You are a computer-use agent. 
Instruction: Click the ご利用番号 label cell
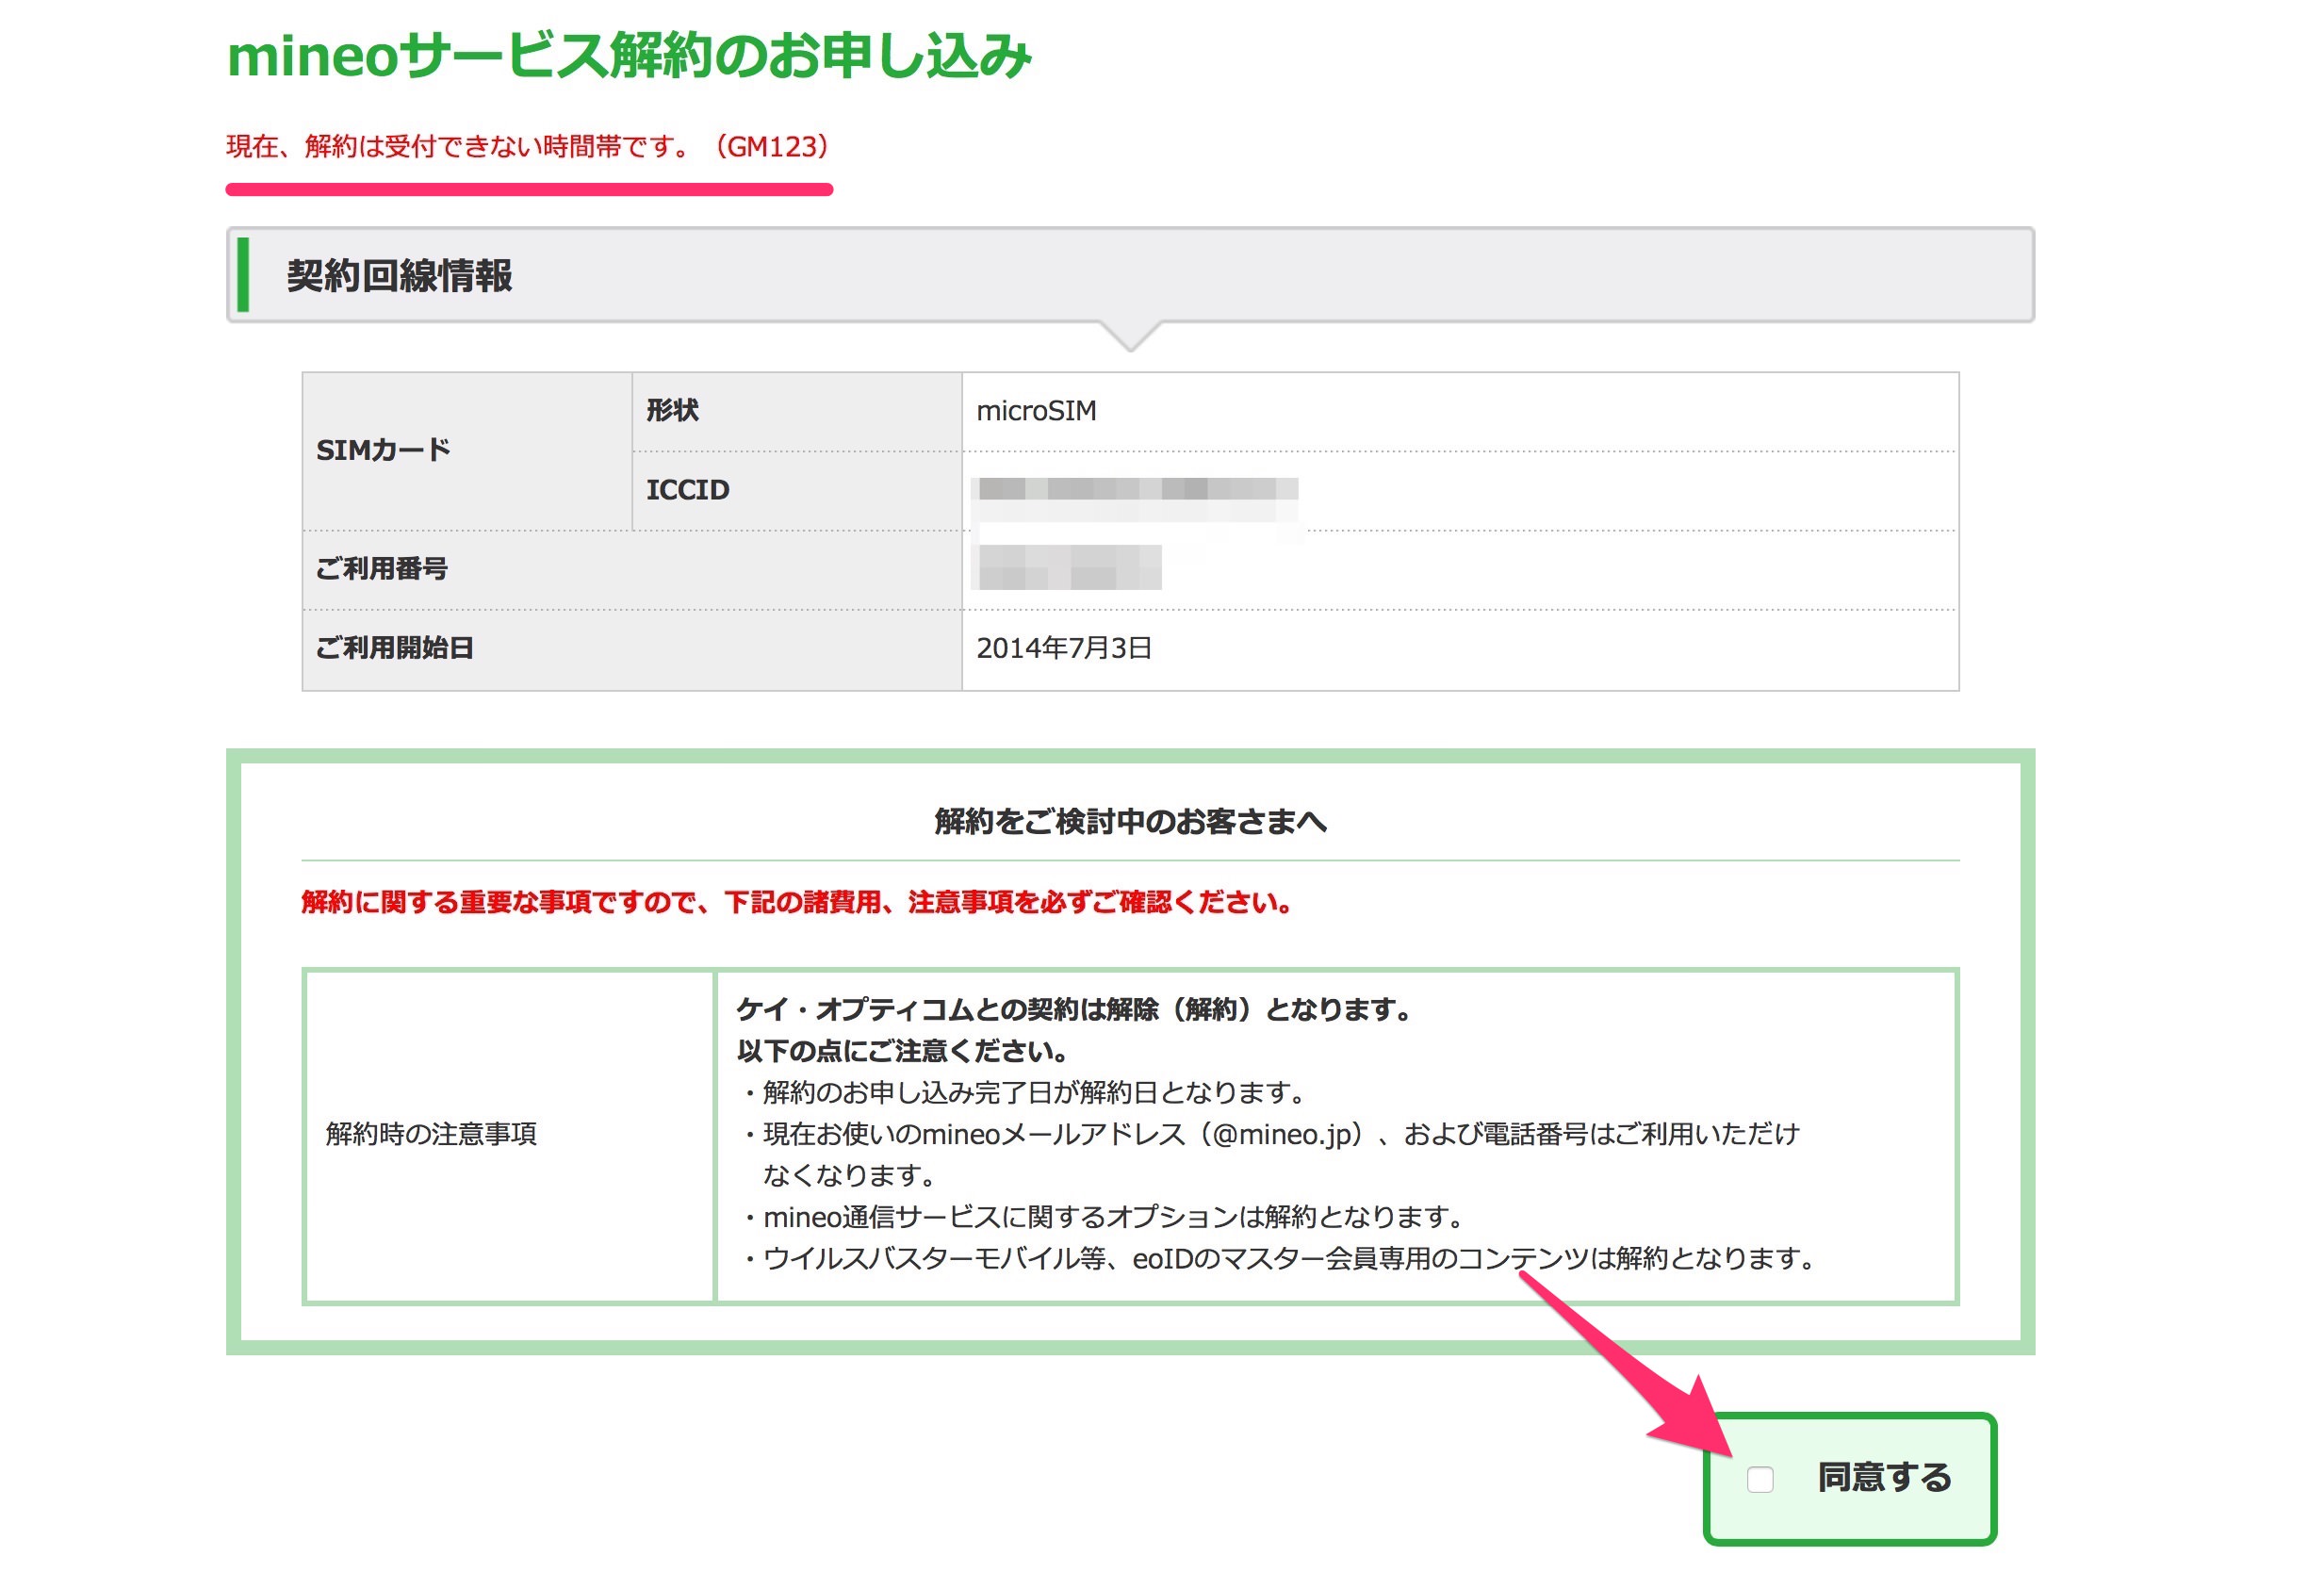tap(632, 569)
